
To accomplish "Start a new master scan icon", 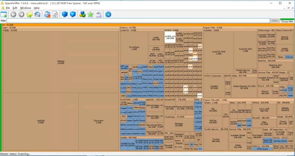I will pyautogui.click(x=47, y=14).
